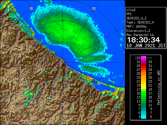Select the orange 25–27 dBZ legend swatch
The image size is (167, 125).
click(144, 73)
